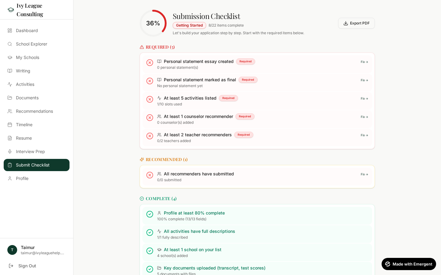Click the Submission Checklist title
Screen dimensions: 441x275
(206, 16)
